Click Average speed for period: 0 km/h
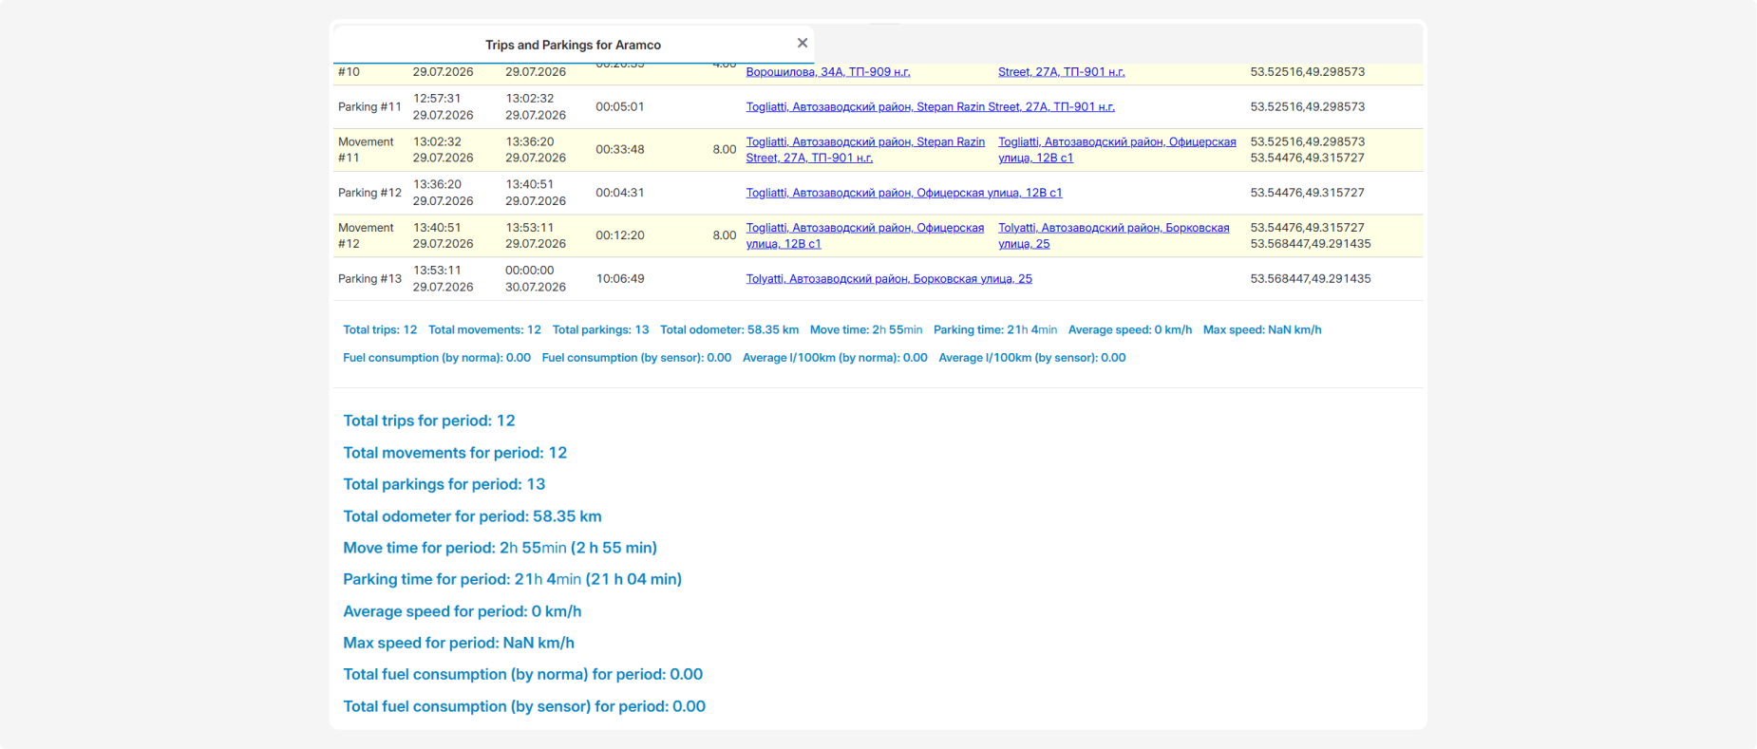 click(463, 611)
